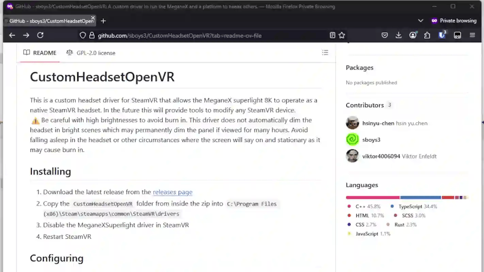Bookmark this page with the star
The height and width of the screenshot is (272, 484).
click(342, 35)
